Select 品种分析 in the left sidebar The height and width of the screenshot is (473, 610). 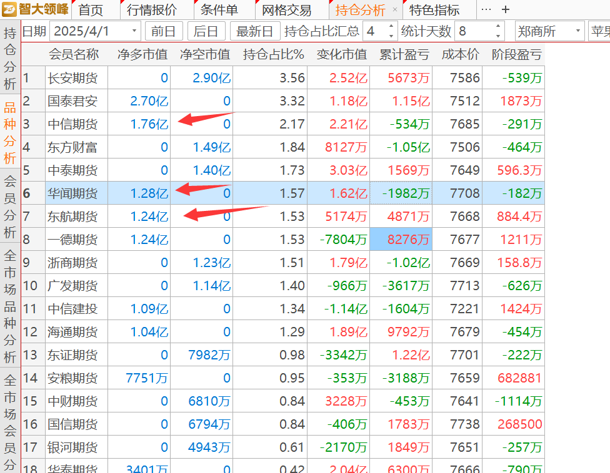tap(10, 133)
